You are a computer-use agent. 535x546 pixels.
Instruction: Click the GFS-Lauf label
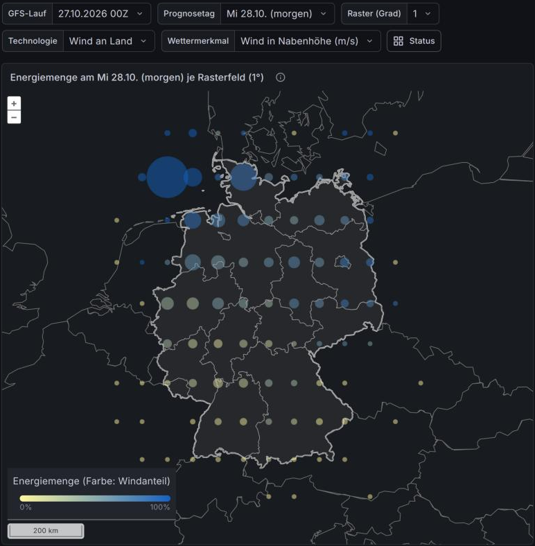(27, 14)
